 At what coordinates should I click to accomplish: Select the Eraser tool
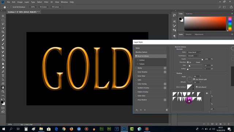(3, 56)
